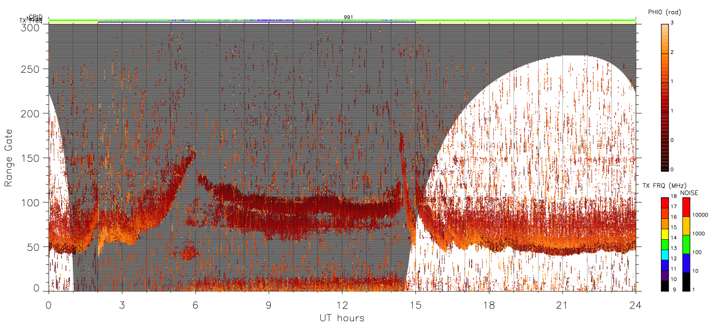The width and height of the screenshot is (715, 330).
Task: Click the green NOISE legend swatch
Action: point(687,244)
